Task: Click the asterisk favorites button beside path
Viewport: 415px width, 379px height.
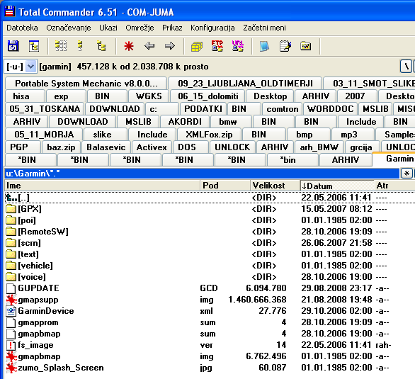Action: tap(407, 174)
